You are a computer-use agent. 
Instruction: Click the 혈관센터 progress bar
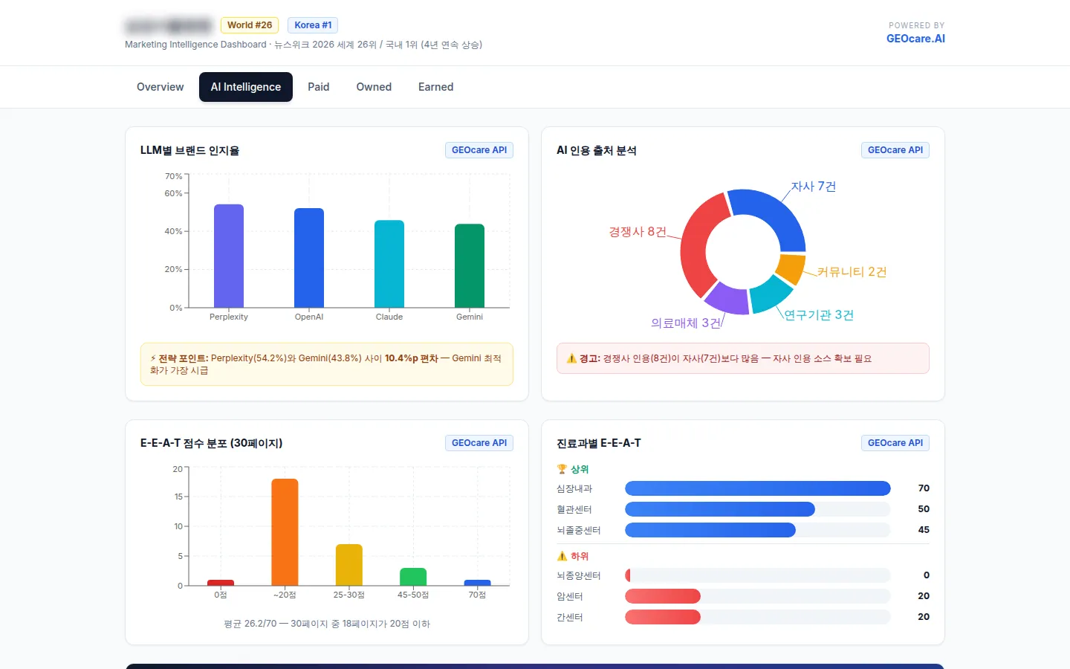coord(757,509)
